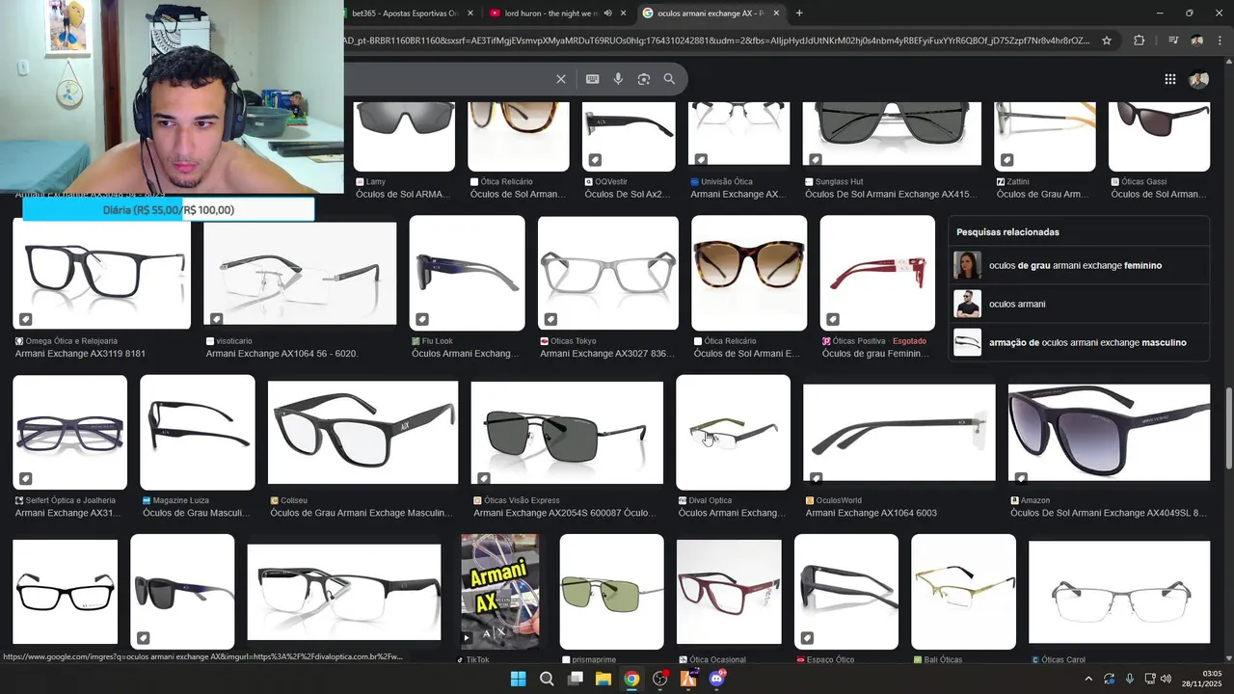Image resolution: width=1234 pixels, height=694 pixels.
Task: Open OBS Studio from the taskbar
Action: [x=660, y=679]
